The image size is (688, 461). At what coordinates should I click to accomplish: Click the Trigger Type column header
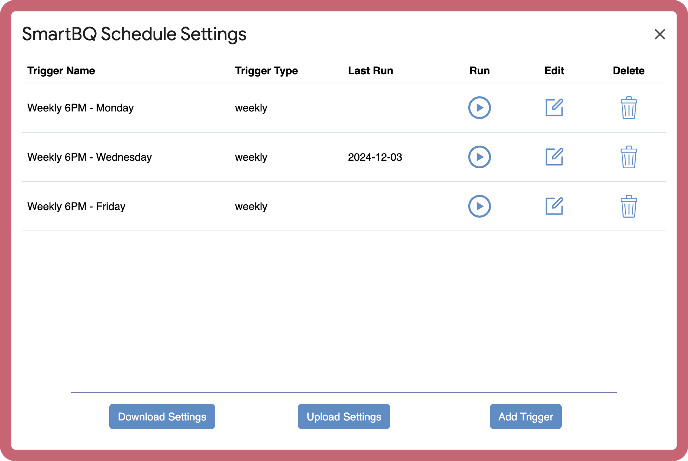[266, 71]
